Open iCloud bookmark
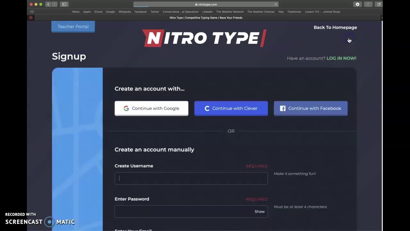Screen dimensions: 410x231 (x=98, y=12)
